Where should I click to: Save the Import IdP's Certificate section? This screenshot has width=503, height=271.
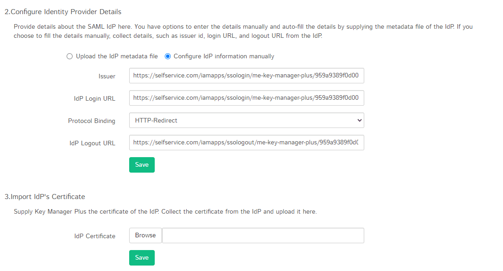coord(142,258)
